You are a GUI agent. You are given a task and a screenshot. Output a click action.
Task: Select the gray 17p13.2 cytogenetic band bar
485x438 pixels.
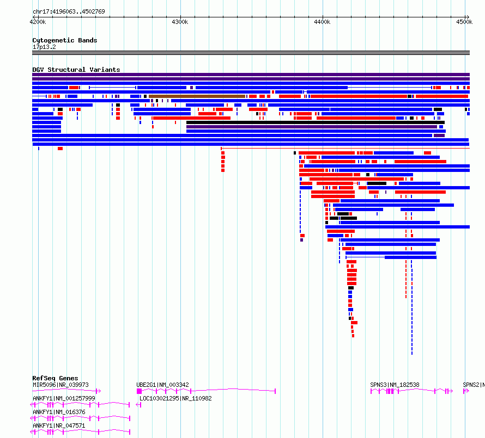251,53
